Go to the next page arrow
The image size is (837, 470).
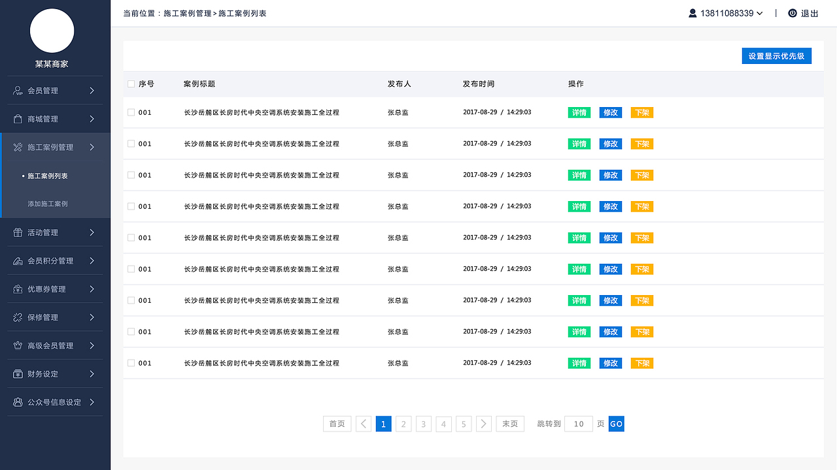[484, 424]
